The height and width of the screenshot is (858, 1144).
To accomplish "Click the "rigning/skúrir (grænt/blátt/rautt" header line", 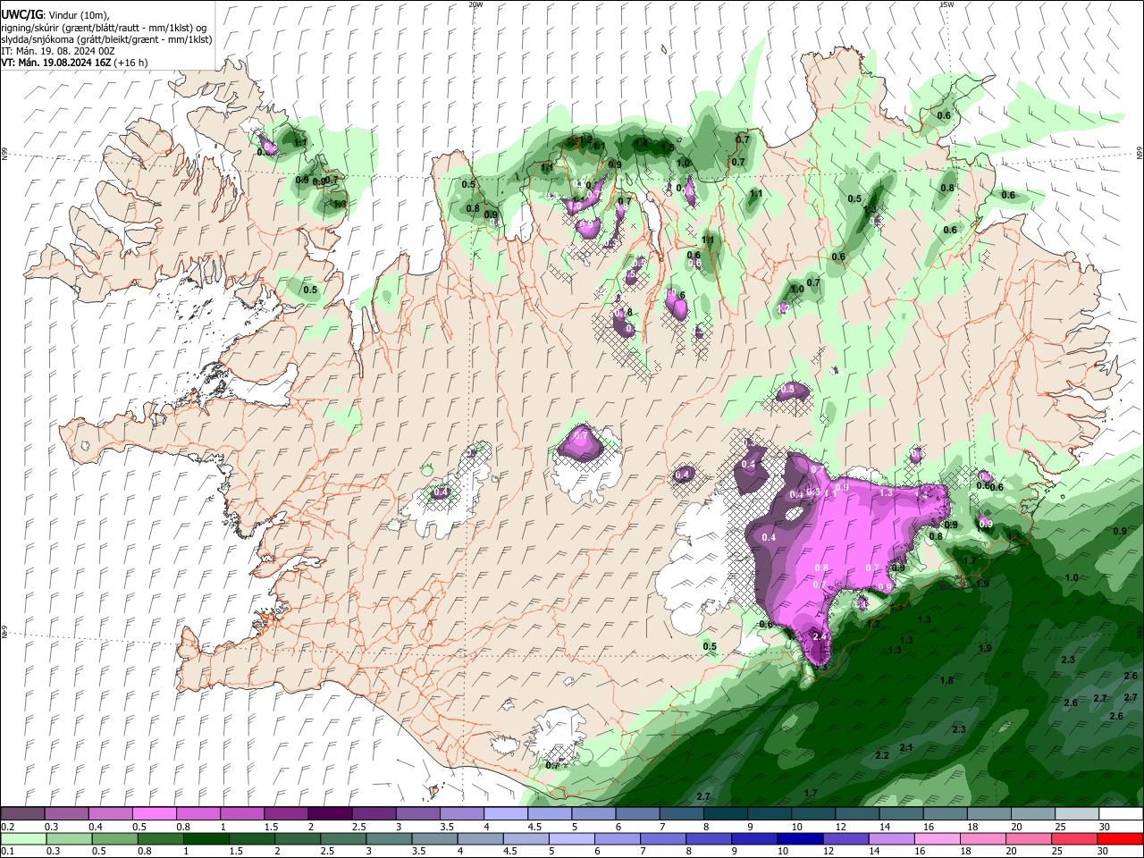I will (104, 28).
